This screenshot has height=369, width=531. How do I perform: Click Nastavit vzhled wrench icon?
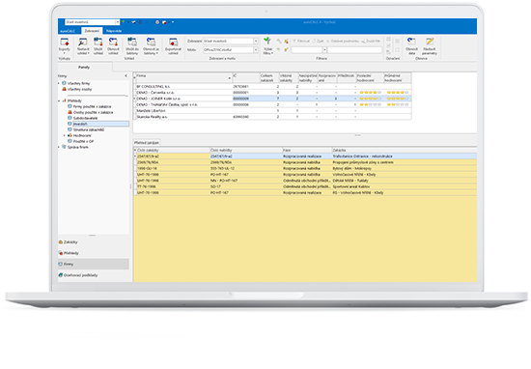(83, 42)
